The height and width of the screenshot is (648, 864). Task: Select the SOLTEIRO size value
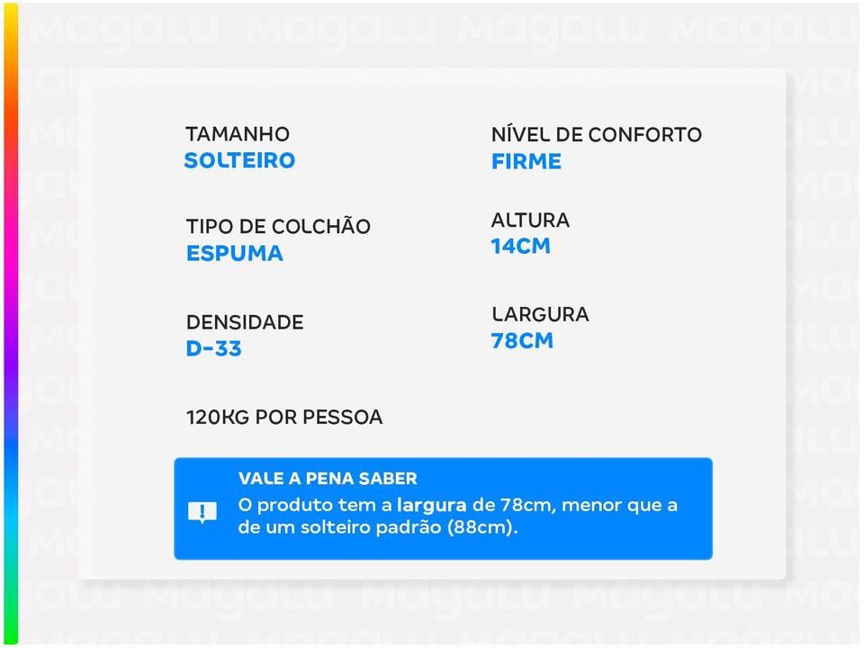[x=239, y=161]
